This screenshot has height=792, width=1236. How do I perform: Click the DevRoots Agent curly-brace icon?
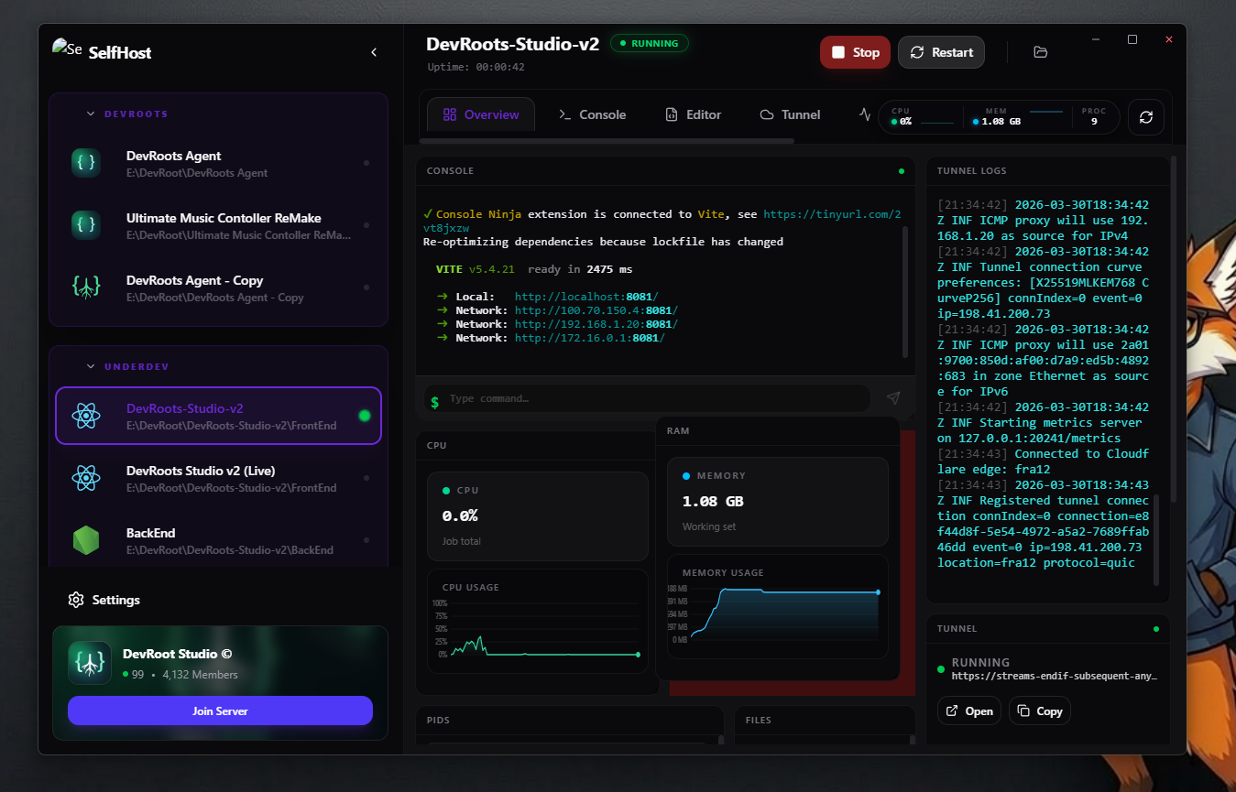click(86, 163)
